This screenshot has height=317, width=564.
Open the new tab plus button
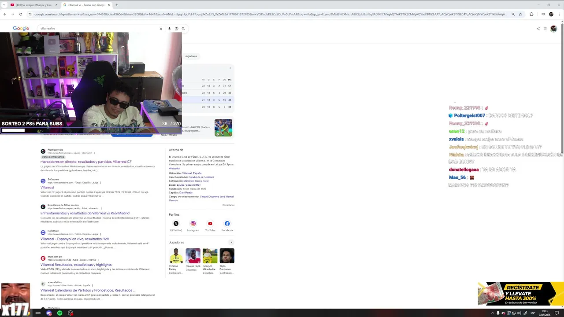[x=116, y=5]
